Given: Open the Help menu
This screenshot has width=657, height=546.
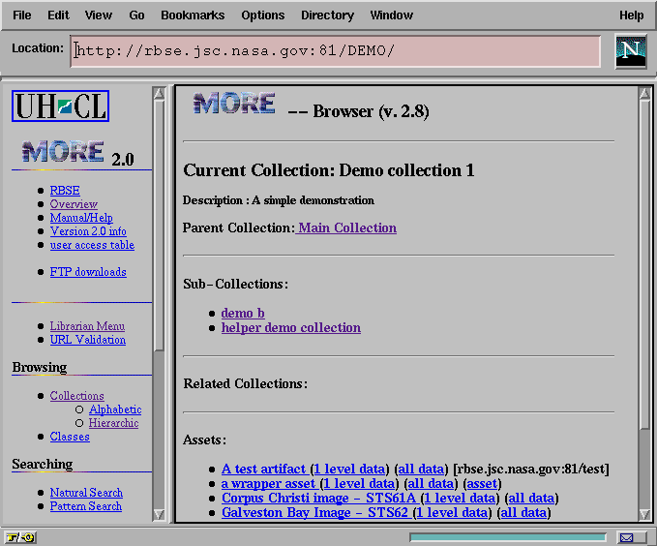Looking at the screenshot, I should [631, 15].
